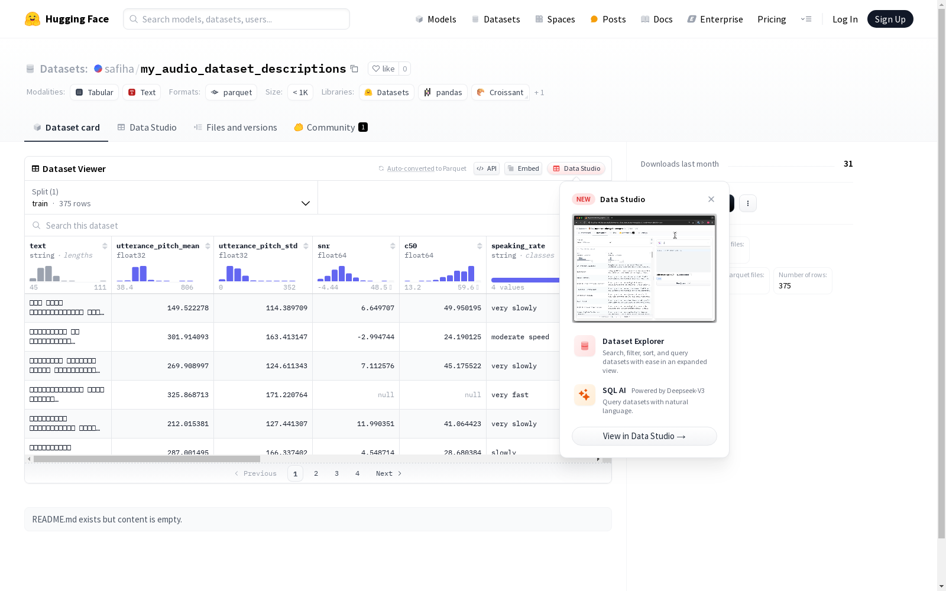Click the Sign Up button

(x=890, y=19)
